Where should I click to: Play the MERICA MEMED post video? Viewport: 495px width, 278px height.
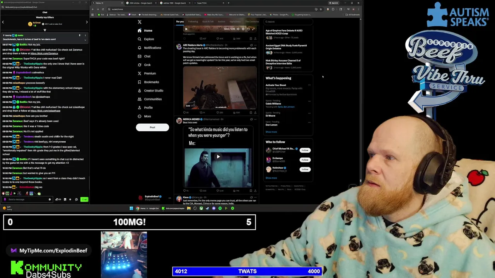[218, 157]
